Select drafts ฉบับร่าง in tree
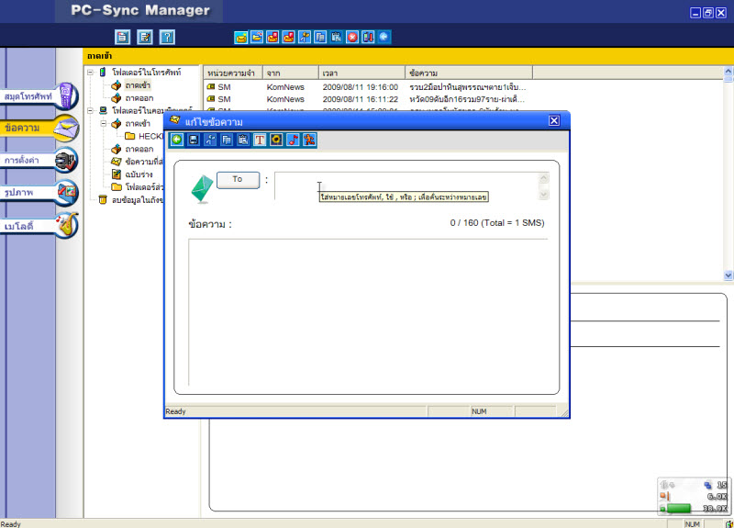 tap(139, 174)
